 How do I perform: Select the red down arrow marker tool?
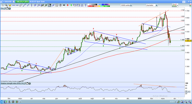click(x=67, y=5)
